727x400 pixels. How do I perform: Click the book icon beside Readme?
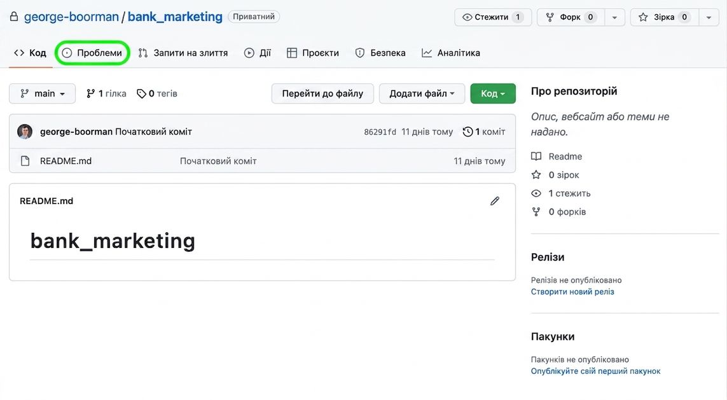536,156
